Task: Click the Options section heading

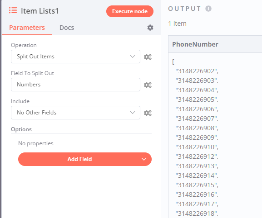Action: 21,129
